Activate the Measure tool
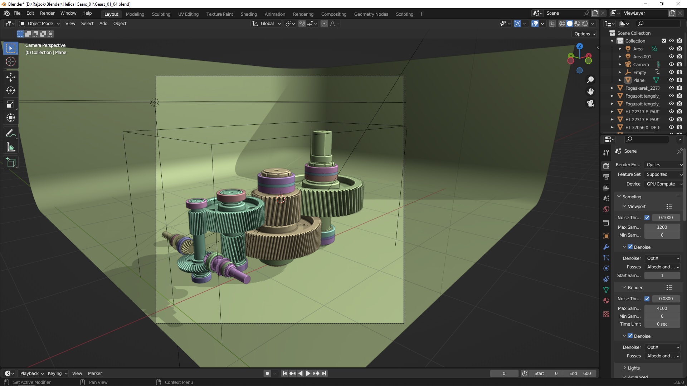687x386 pixels. click(x=11, y=147)
